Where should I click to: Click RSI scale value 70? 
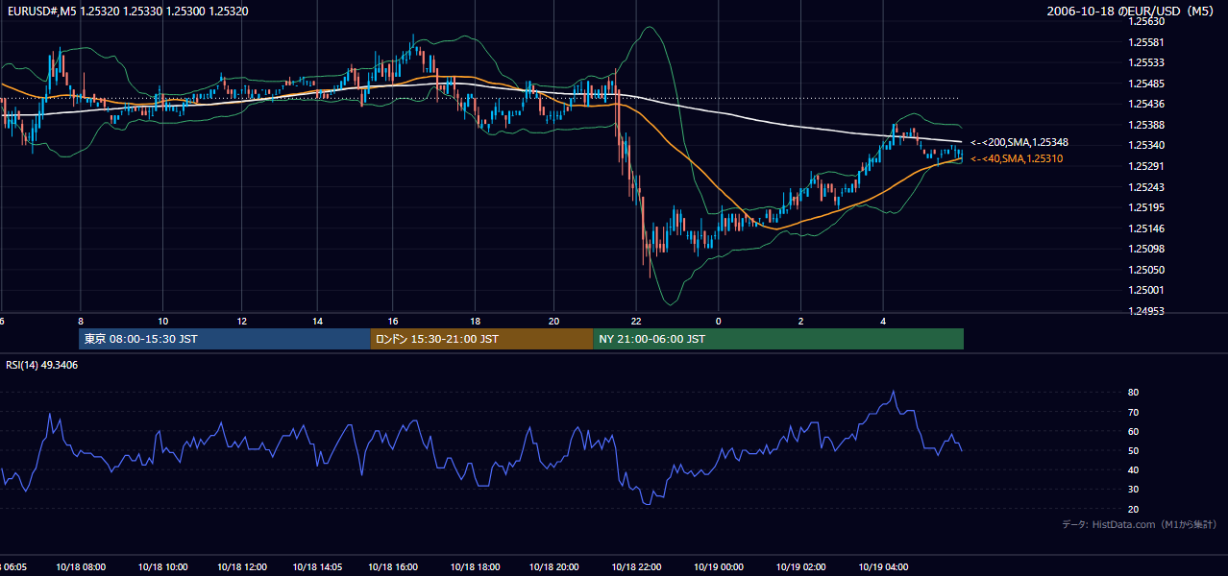(1134, 412)
